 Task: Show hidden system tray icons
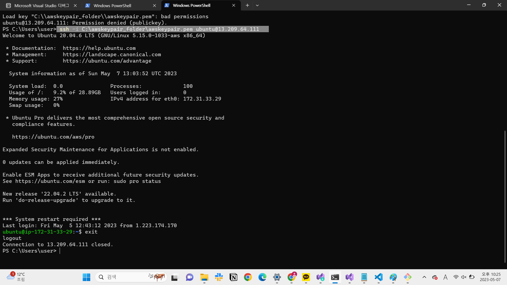424,277
